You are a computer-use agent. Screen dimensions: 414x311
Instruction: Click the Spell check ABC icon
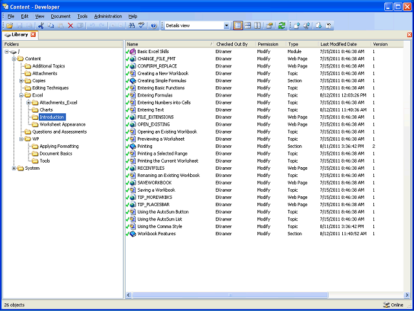[142, 26]
